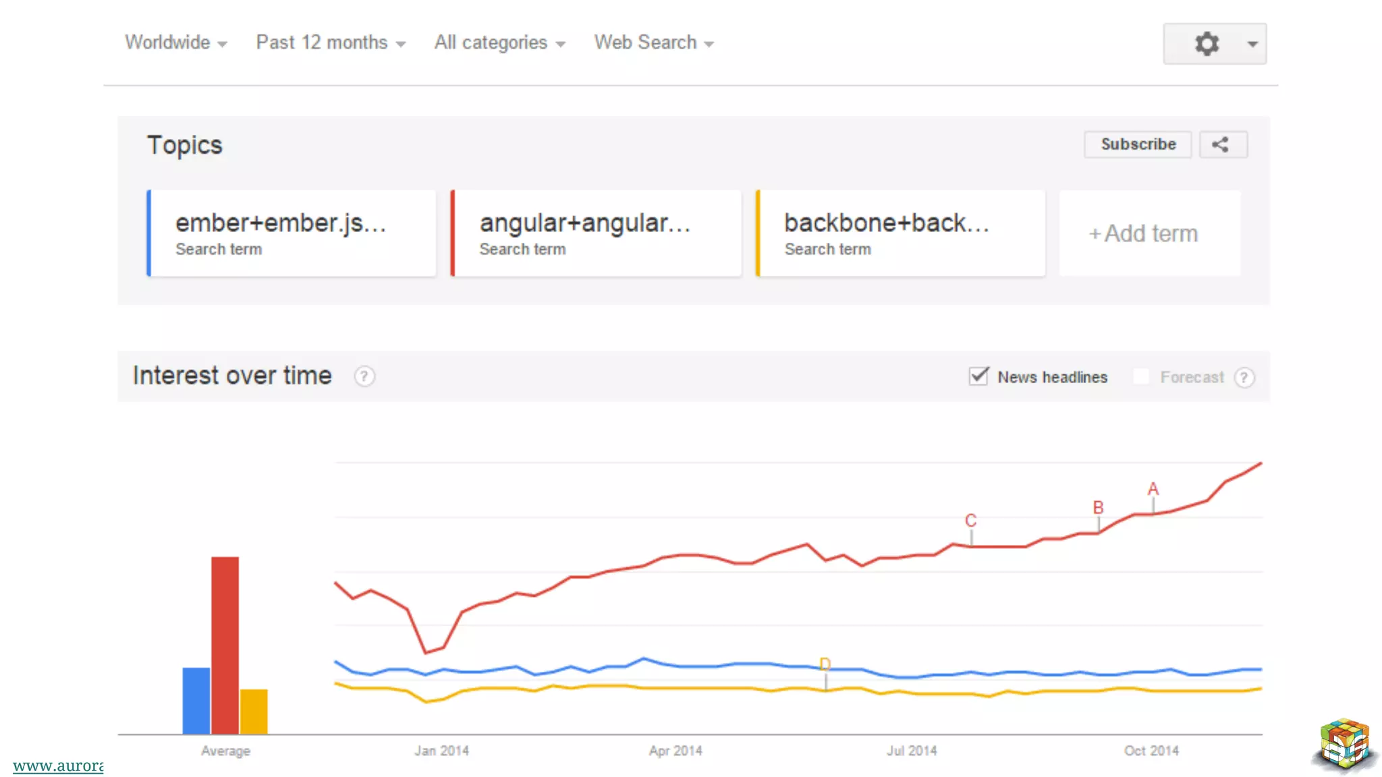Select the ember+ember.js search term card

pyautogui.click(x=292, y=233)
